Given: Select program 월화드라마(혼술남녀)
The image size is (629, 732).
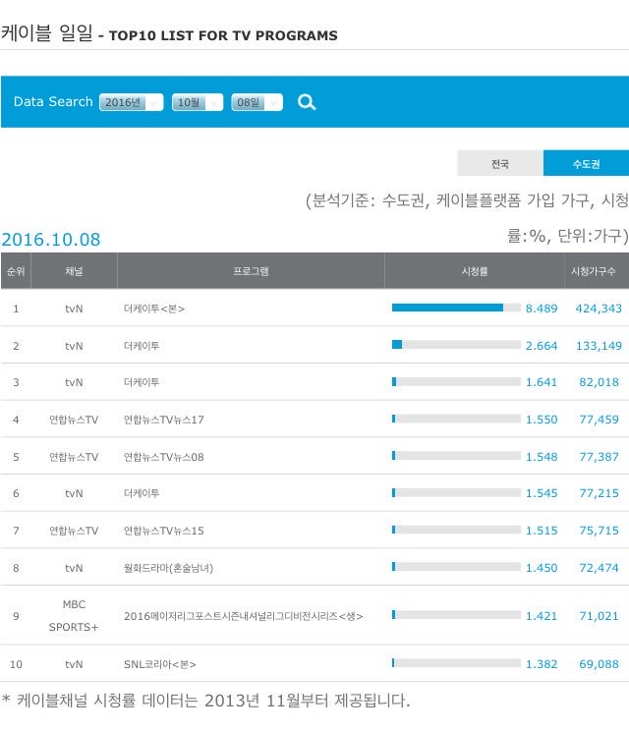Looking at the screenshot, I should [168, 568].
